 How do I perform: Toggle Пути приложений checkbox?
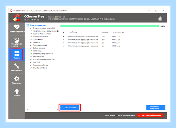click(x=31, y=45)
